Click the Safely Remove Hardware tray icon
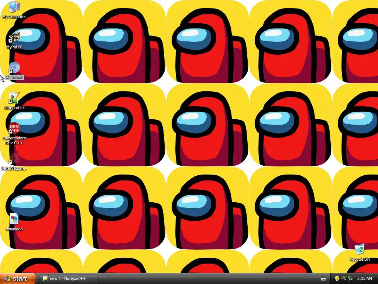 [x=344, y=278]
